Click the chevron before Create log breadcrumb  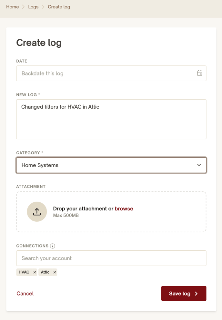43,7
